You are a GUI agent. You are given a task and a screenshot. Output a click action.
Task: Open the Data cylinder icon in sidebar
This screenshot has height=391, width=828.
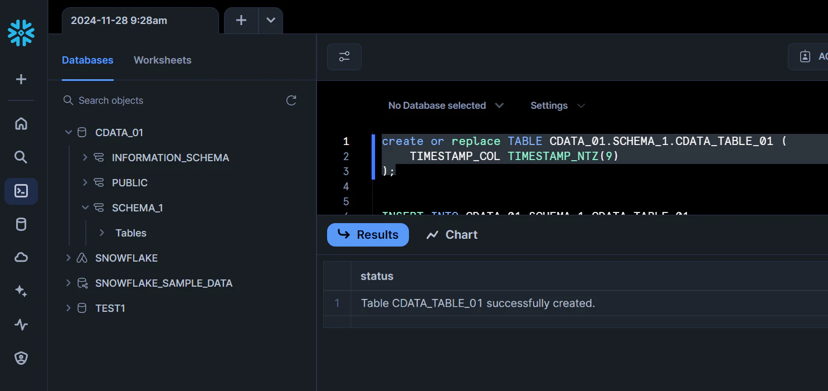tap(21, 225)
